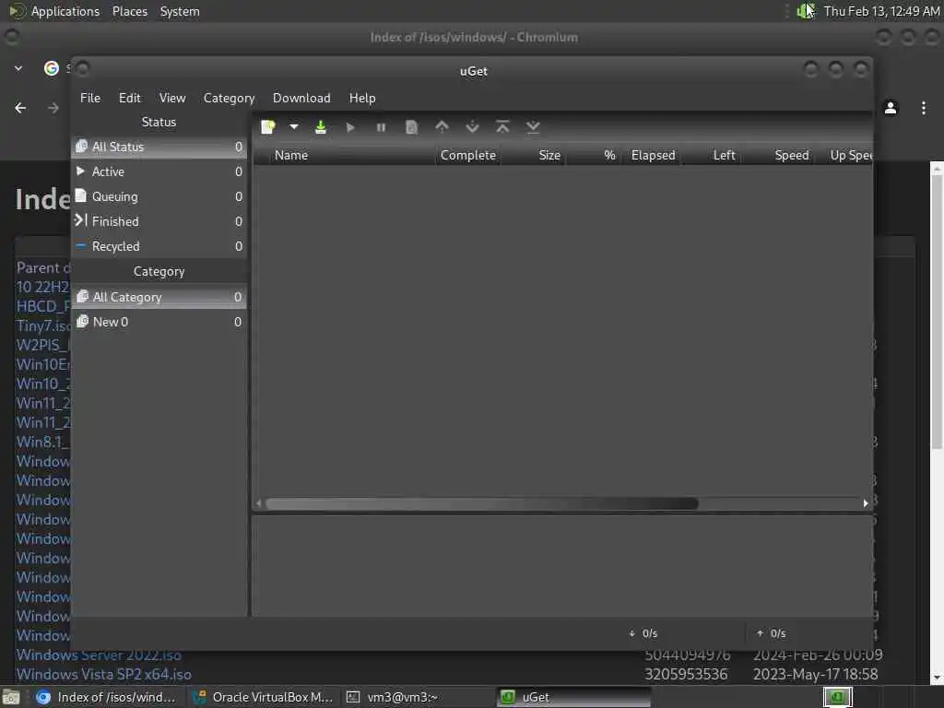Screen dimensions: 944x708
Task: Click the date and time clock
Action: (881, 11)
